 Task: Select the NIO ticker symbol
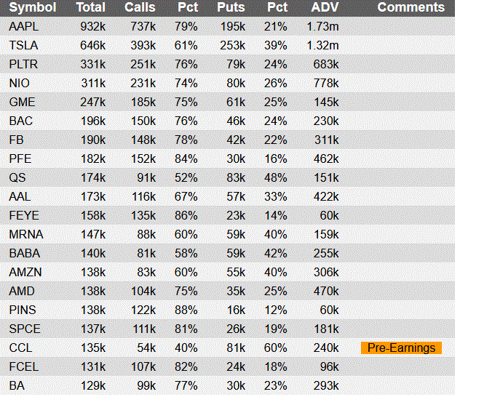(20, 83)
